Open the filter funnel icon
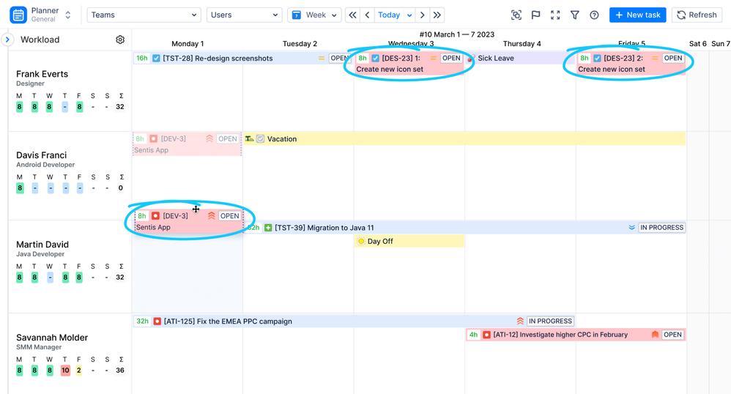This screenshot has width=731, height=394. coord(575,15)
